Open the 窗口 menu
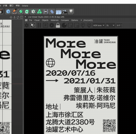 click(x=11, y=5)
